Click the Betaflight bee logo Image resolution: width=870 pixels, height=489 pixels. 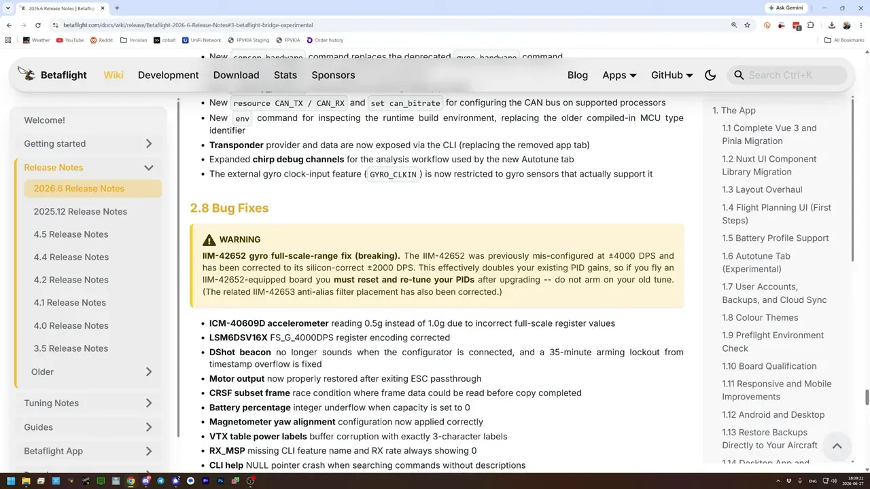(x=27, y=74)
